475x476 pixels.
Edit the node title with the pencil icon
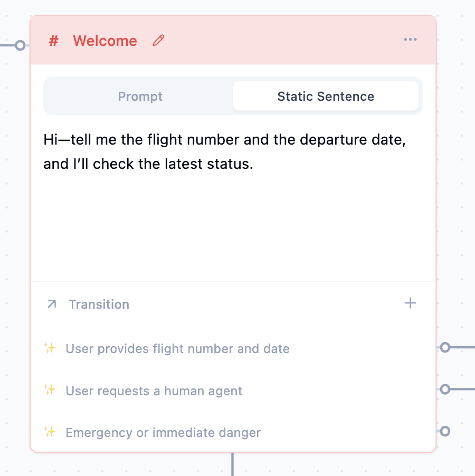click(158, 41)
